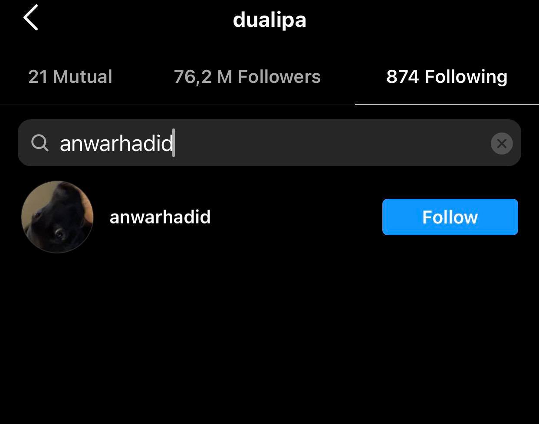Screen dimensions: 539x424
Task: Click the white underline beneath Following tab
Action: [447, 104]
